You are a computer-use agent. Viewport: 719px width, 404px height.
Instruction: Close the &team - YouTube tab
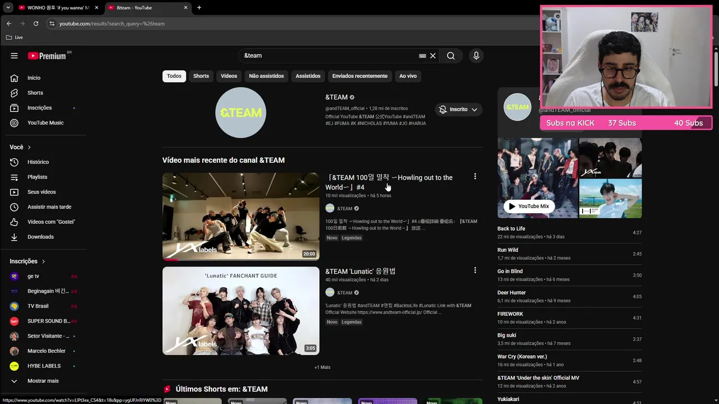pyautogui.click(x=186, y=8)
